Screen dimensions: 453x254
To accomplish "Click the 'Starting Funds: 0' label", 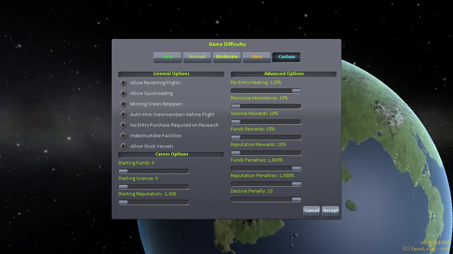I will click(x=136, y=163).
